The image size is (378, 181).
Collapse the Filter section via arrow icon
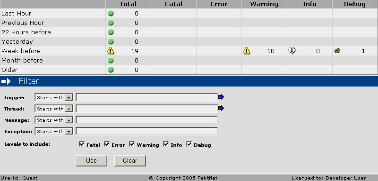click(x=6, y=81)
